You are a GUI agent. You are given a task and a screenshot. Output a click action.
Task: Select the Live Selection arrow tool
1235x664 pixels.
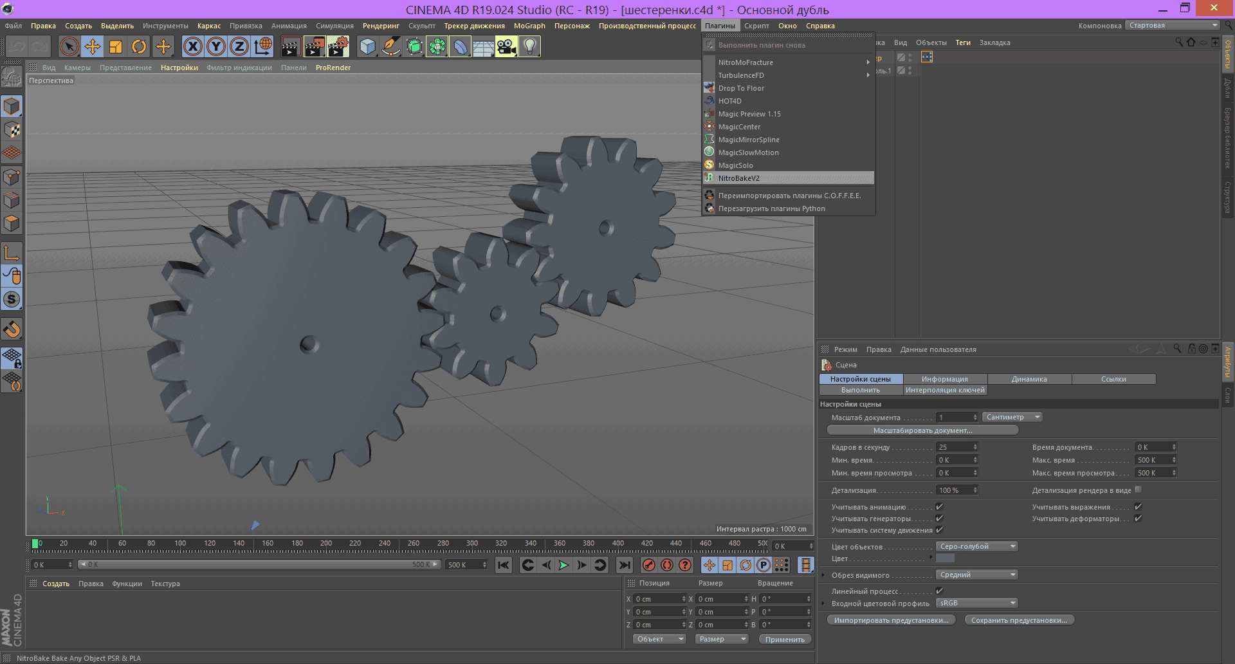69,46
